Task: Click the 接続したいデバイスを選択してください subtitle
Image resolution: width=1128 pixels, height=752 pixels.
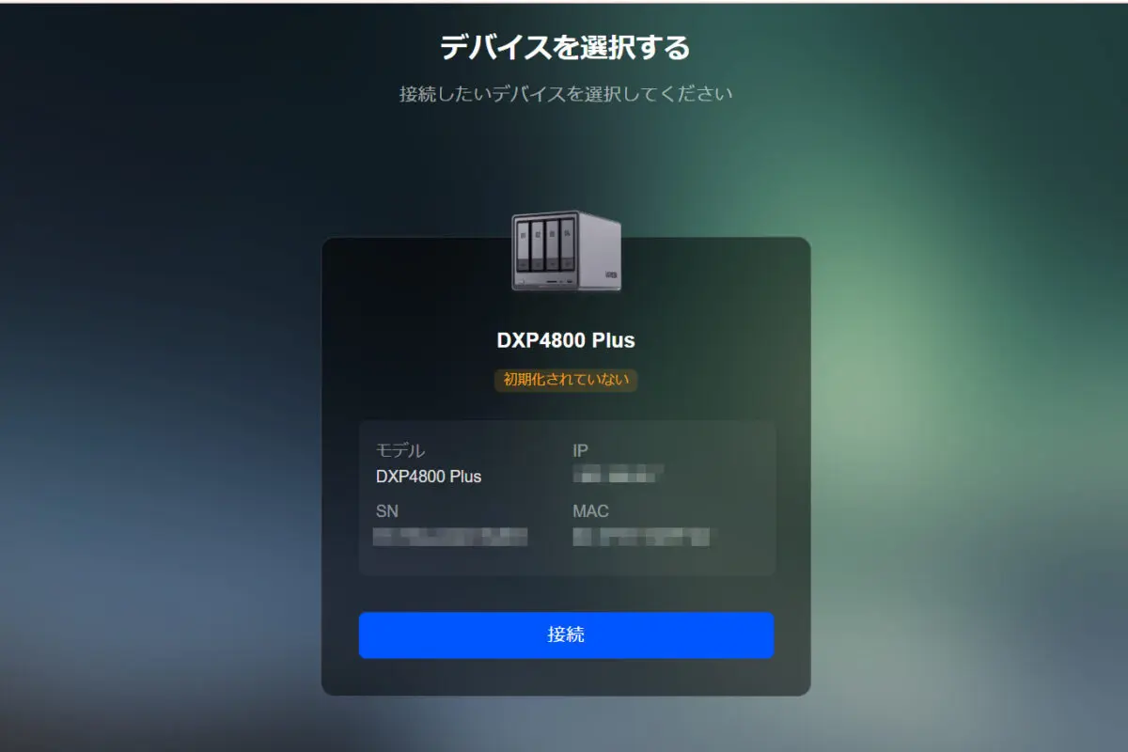Action: coord(565,94)
